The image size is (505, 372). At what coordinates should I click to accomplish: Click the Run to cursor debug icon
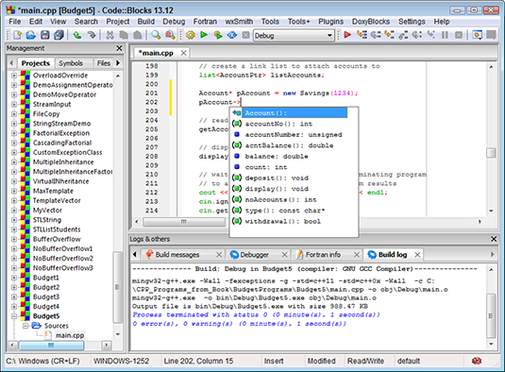point(362,35)
